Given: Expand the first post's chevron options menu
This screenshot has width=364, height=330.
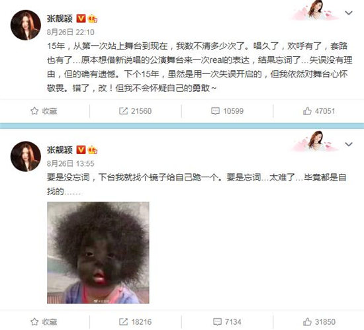Looking at the screenshot, I should tap(349, 13).
